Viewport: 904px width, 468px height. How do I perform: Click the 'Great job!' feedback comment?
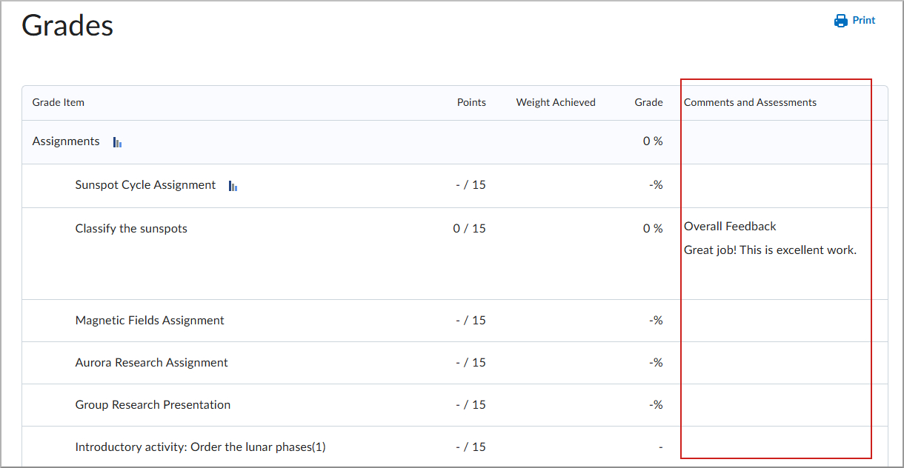coord(770,250)
